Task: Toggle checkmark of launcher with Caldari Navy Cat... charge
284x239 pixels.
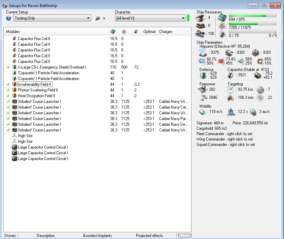Action: [8, 107]
